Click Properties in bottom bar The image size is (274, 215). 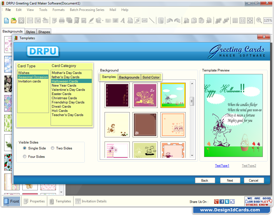click(x=34, y=201)
